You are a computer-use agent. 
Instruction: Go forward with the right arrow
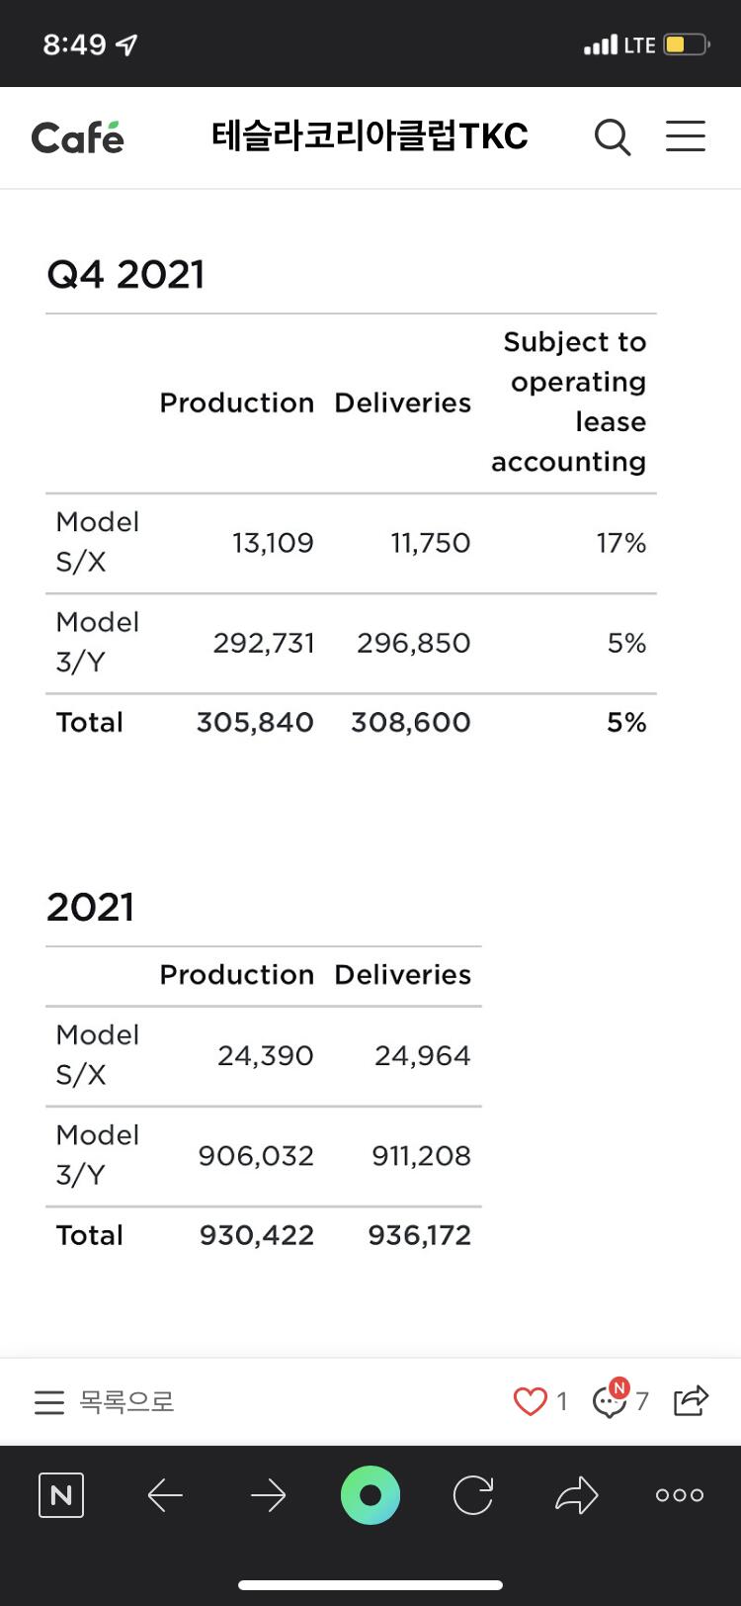(x=268, y=1495)
